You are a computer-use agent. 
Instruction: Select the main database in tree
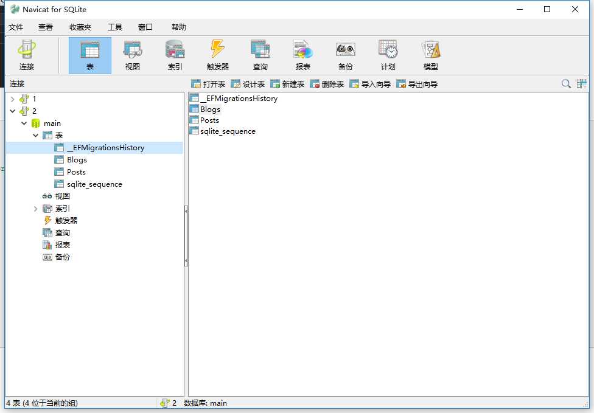46,123
